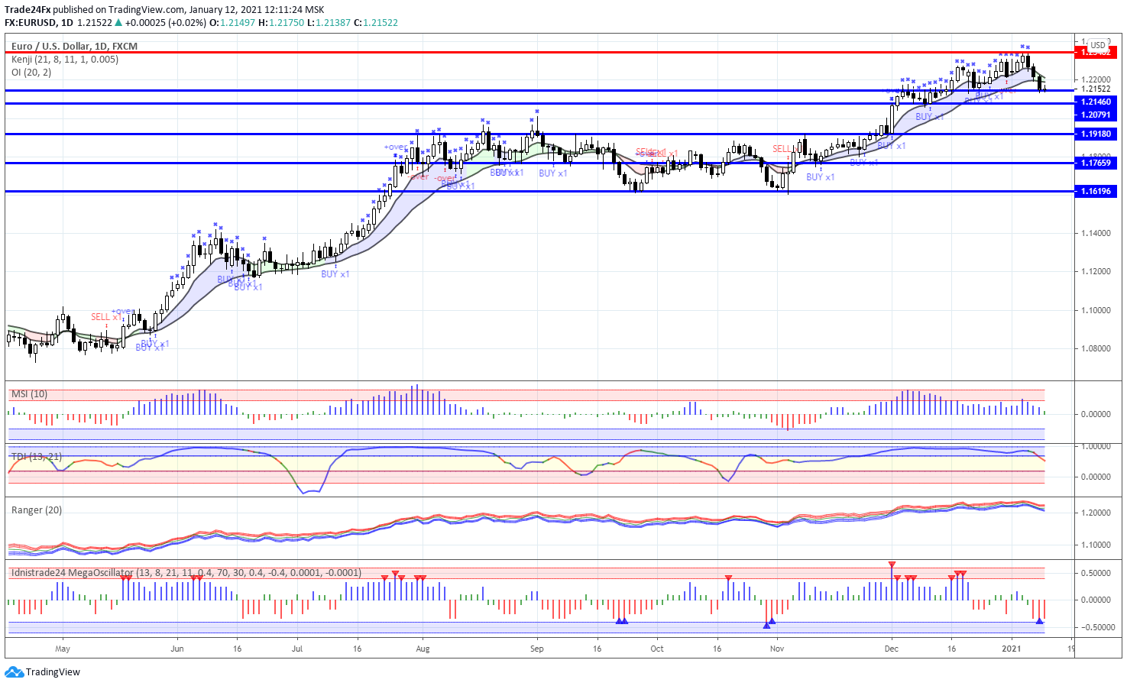Viewport: 1127px width, 686px height.
Task: Select the Kenji (21, 8, 11, 1, 0.005) legend
Action: coord(65,59)
